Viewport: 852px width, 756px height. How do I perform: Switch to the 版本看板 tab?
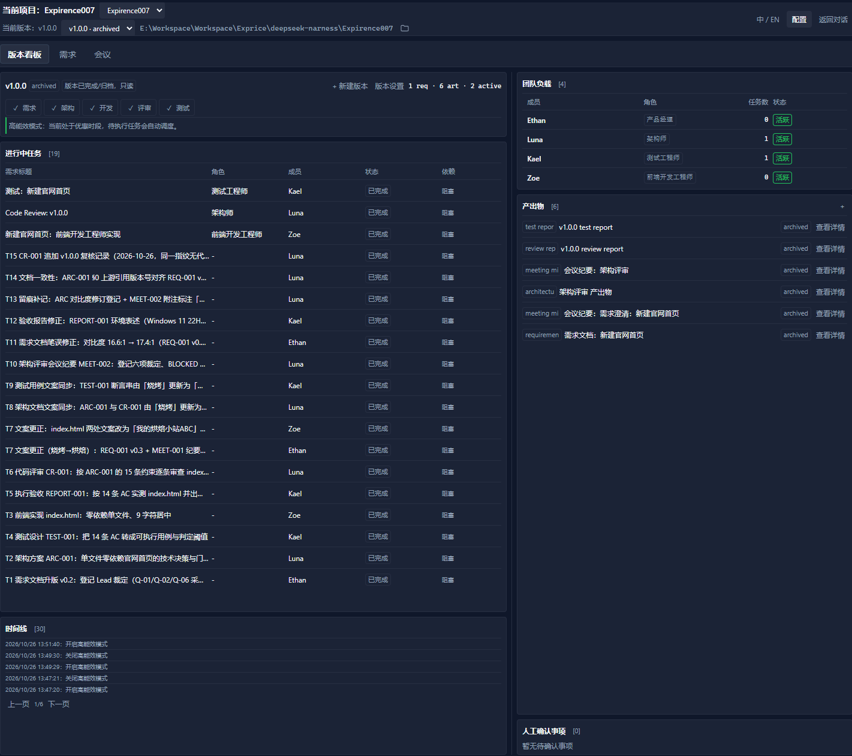click(x=25, y=55)
